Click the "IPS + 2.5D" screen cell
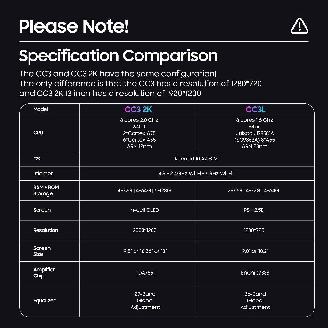The width and height of the screenshot is (328, 328). [x=253, y=210]
